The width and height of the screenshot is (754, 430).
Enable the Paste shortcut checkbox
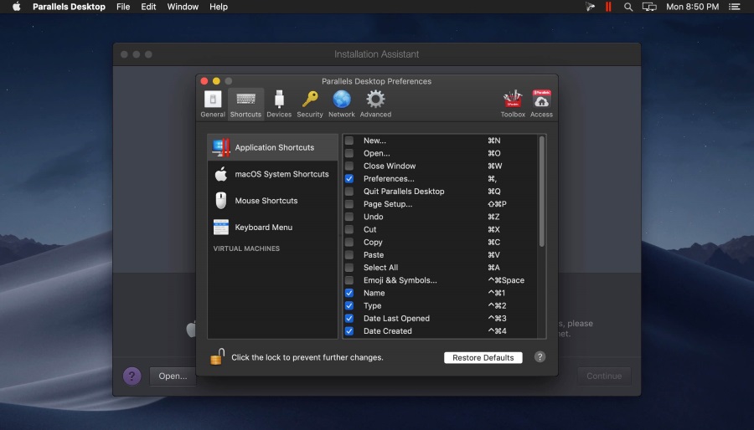coord(349,255)
